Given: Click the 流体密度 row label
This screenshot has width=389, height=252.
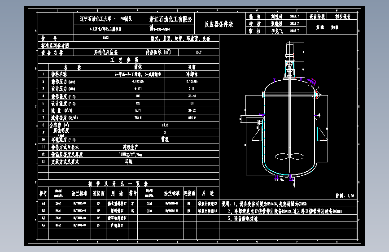Looking at the screenshot, I should pyautogui.click(x=65, y=118).
